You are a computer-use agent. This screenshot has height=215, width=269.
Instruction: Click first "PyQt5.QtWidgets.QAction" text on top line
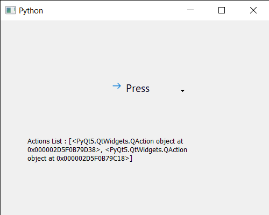[x=115, y=141]
